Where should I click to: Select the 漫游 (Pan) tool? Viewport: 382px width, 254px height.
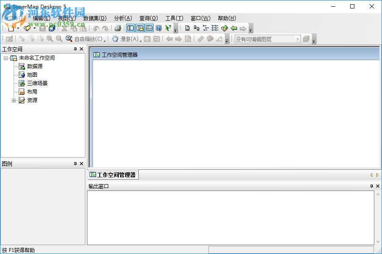[124, 39]
